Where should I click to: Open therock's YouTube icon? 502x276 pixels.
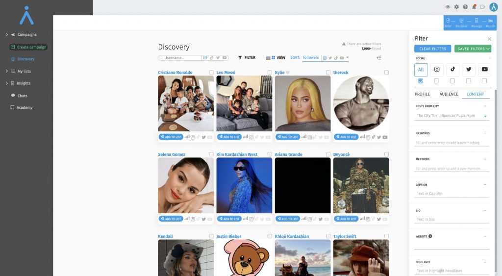point(385,137)
